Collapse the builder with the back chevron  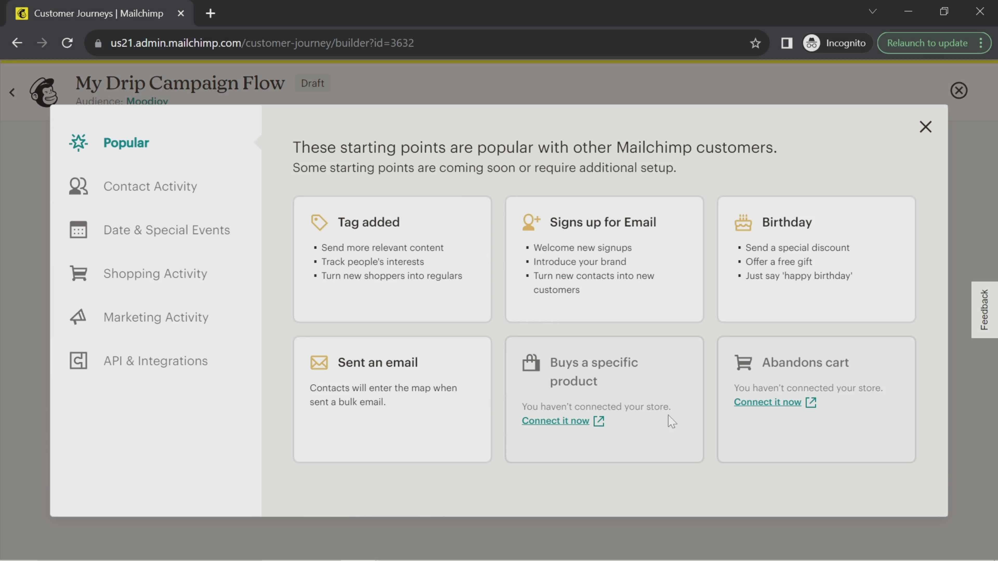coord(12,92)
